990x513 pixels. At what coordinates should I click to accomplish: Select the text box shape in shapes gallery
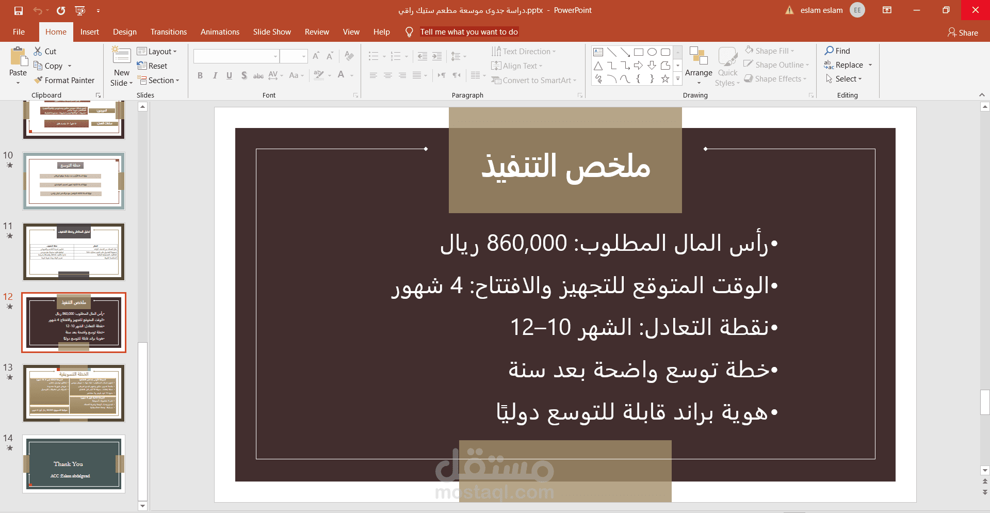point(598,52)
